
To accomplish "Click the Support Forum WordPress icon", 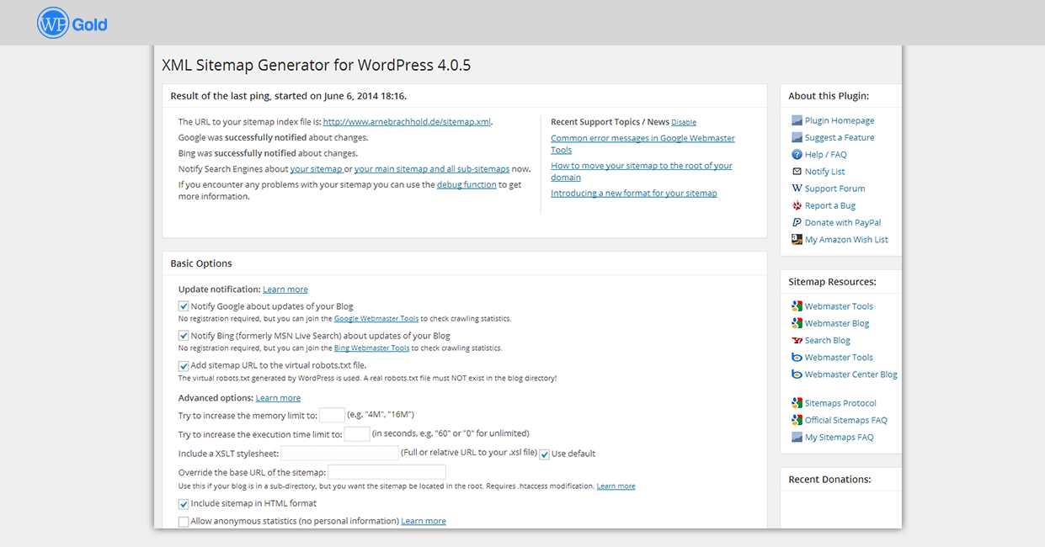I will tap(797, 189).
